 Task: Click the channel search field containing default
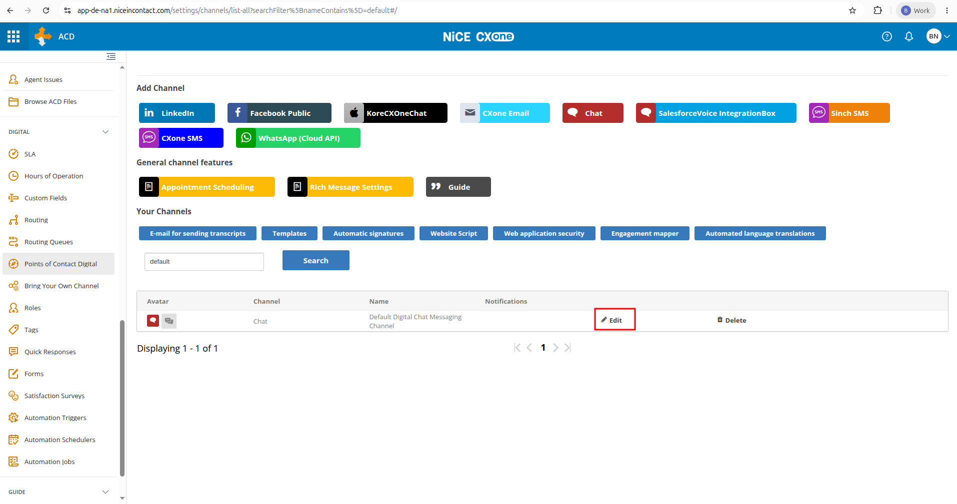tap(204, 262)
